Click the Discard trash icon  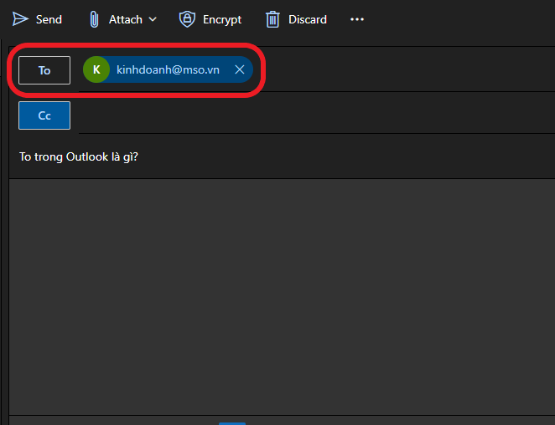point(272,19)
